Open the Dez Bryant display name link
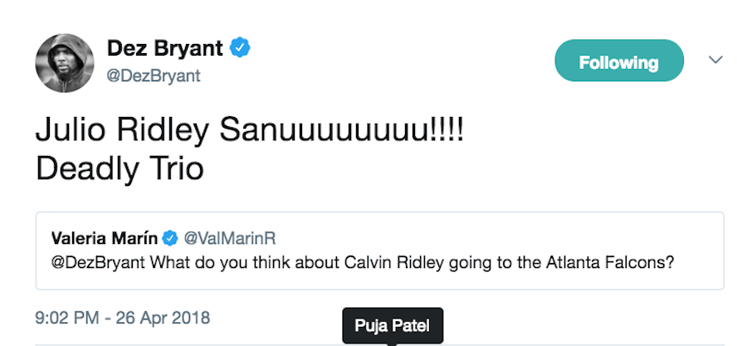 tap(164, 49)
